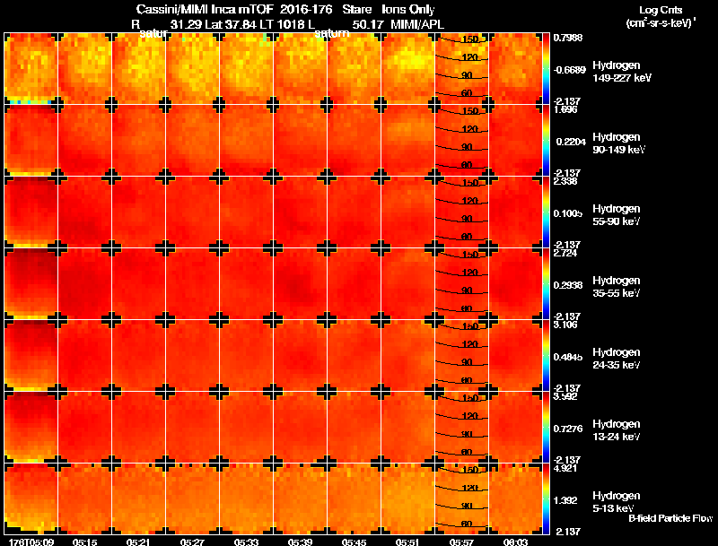Click the color scale midpoint '1.392'
Screen dimensions: 718x546
566,501
